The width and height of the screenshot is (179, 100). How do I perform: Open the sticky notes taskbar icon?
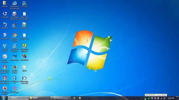pyautogui.click(x=80, y=98)
